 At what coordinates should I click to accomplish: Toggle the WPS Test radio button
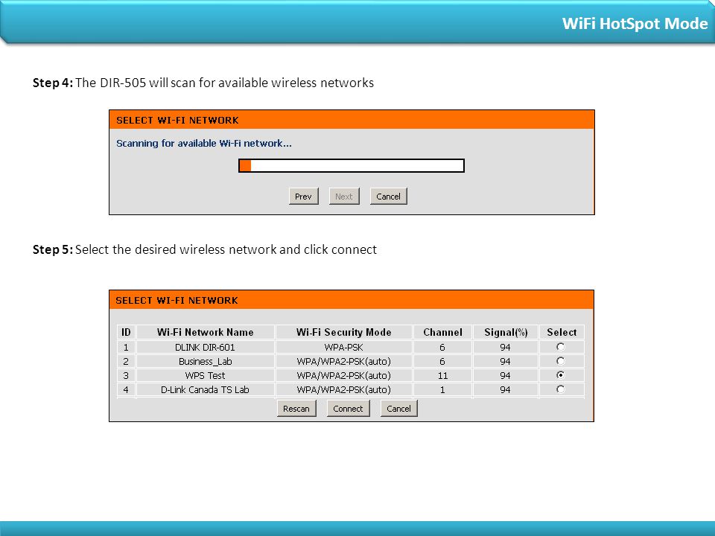pyautogui.click(x=560, y=375)
